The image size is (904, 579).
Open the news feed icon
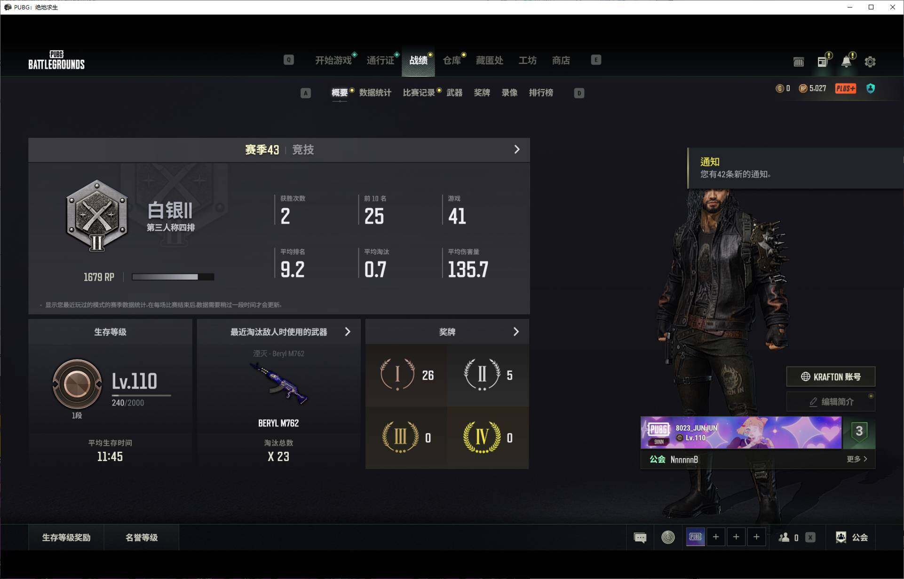(822, 62)
